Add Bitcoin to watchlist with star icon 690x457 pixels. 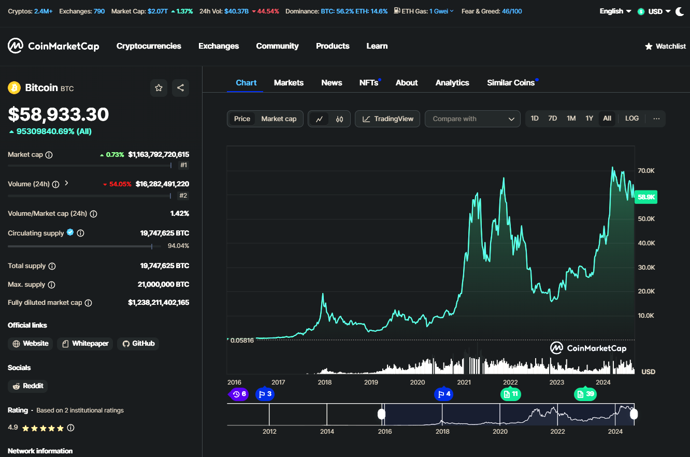coord(159,88)
